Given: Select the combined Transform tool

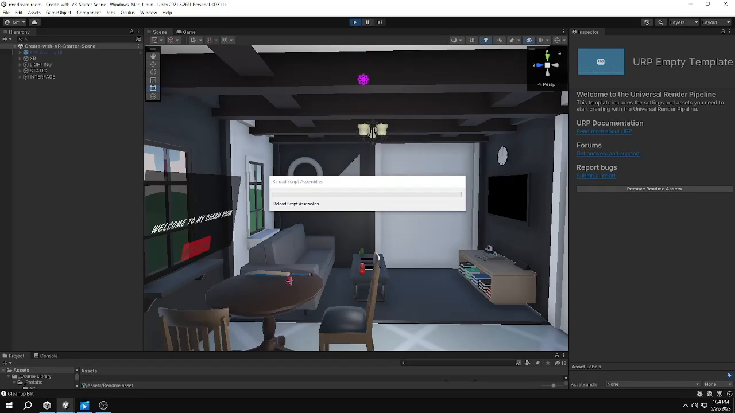Looking at the screenshot, I should [x=153, y=96].
